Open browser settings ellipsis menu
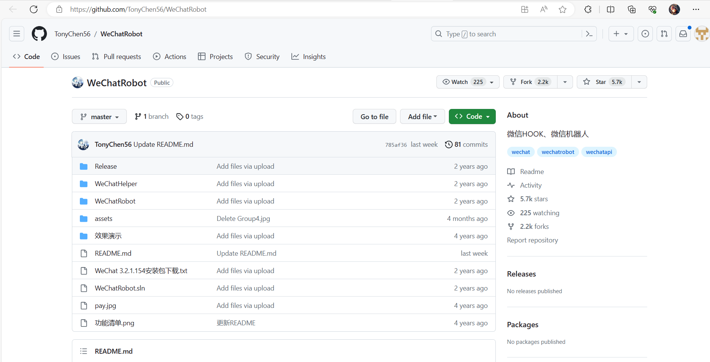Viewport: 710px width, 362px height. 696,9
